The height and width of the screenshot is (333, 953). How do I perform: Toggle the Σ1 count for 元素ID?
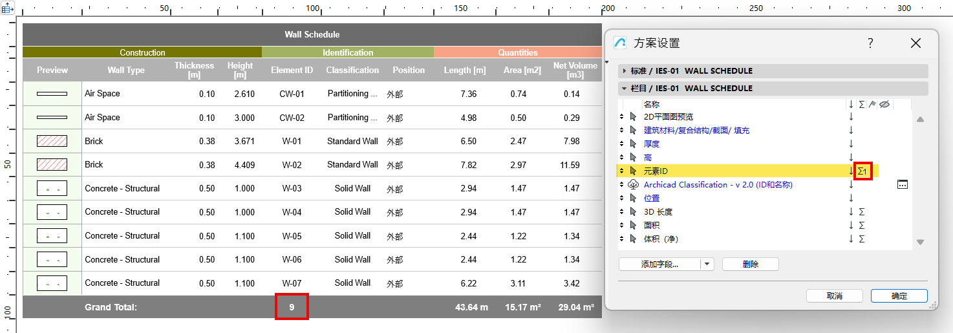point(863,171)
